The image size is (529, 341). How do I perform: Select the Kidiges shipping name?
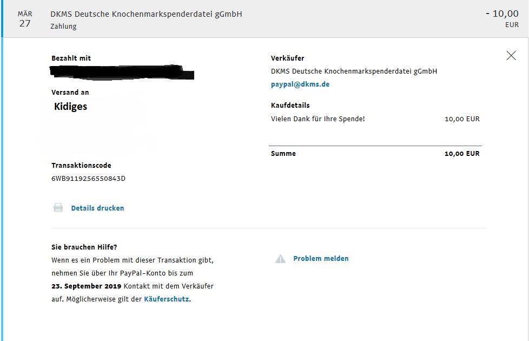(x=70, y=107)
